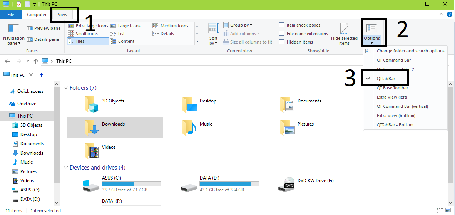This screenshot has height=215, width=455.
Task: Toggle File name extensions checkbox
Action: 282,34
